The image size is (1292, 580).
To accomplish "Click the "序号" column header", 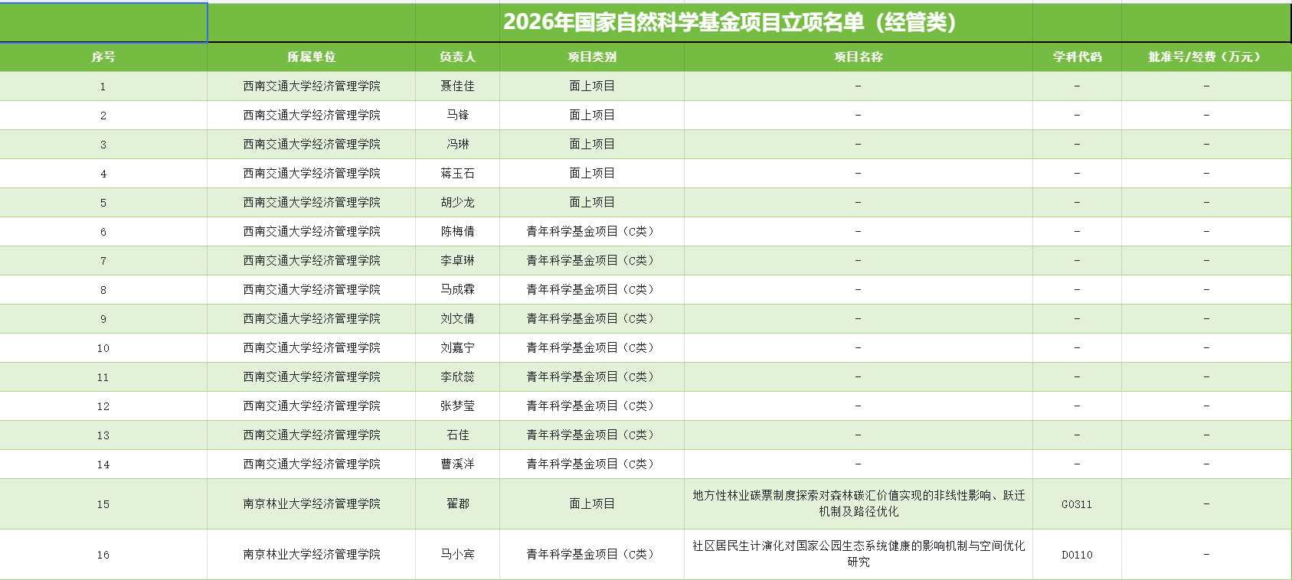I will click(x=103, y=57).
